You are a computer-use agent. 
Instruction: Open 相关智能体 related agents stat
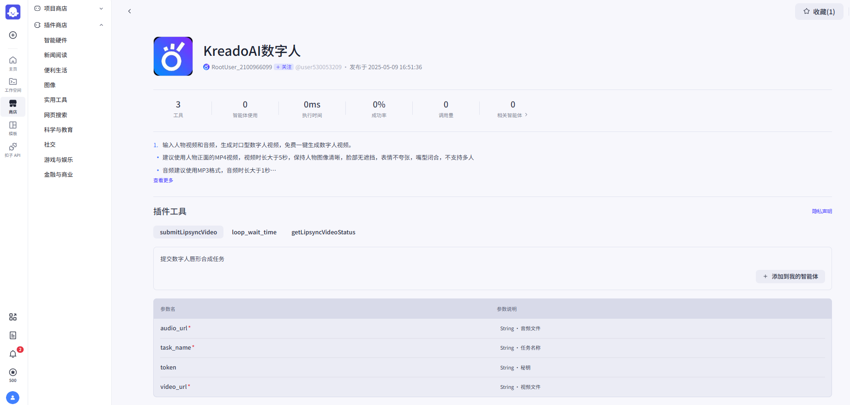tap(512, 109)
